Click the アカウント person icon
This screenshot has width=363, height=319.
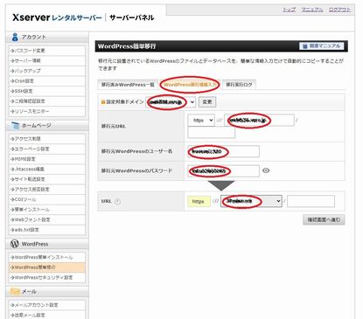(x=15, y=37)
